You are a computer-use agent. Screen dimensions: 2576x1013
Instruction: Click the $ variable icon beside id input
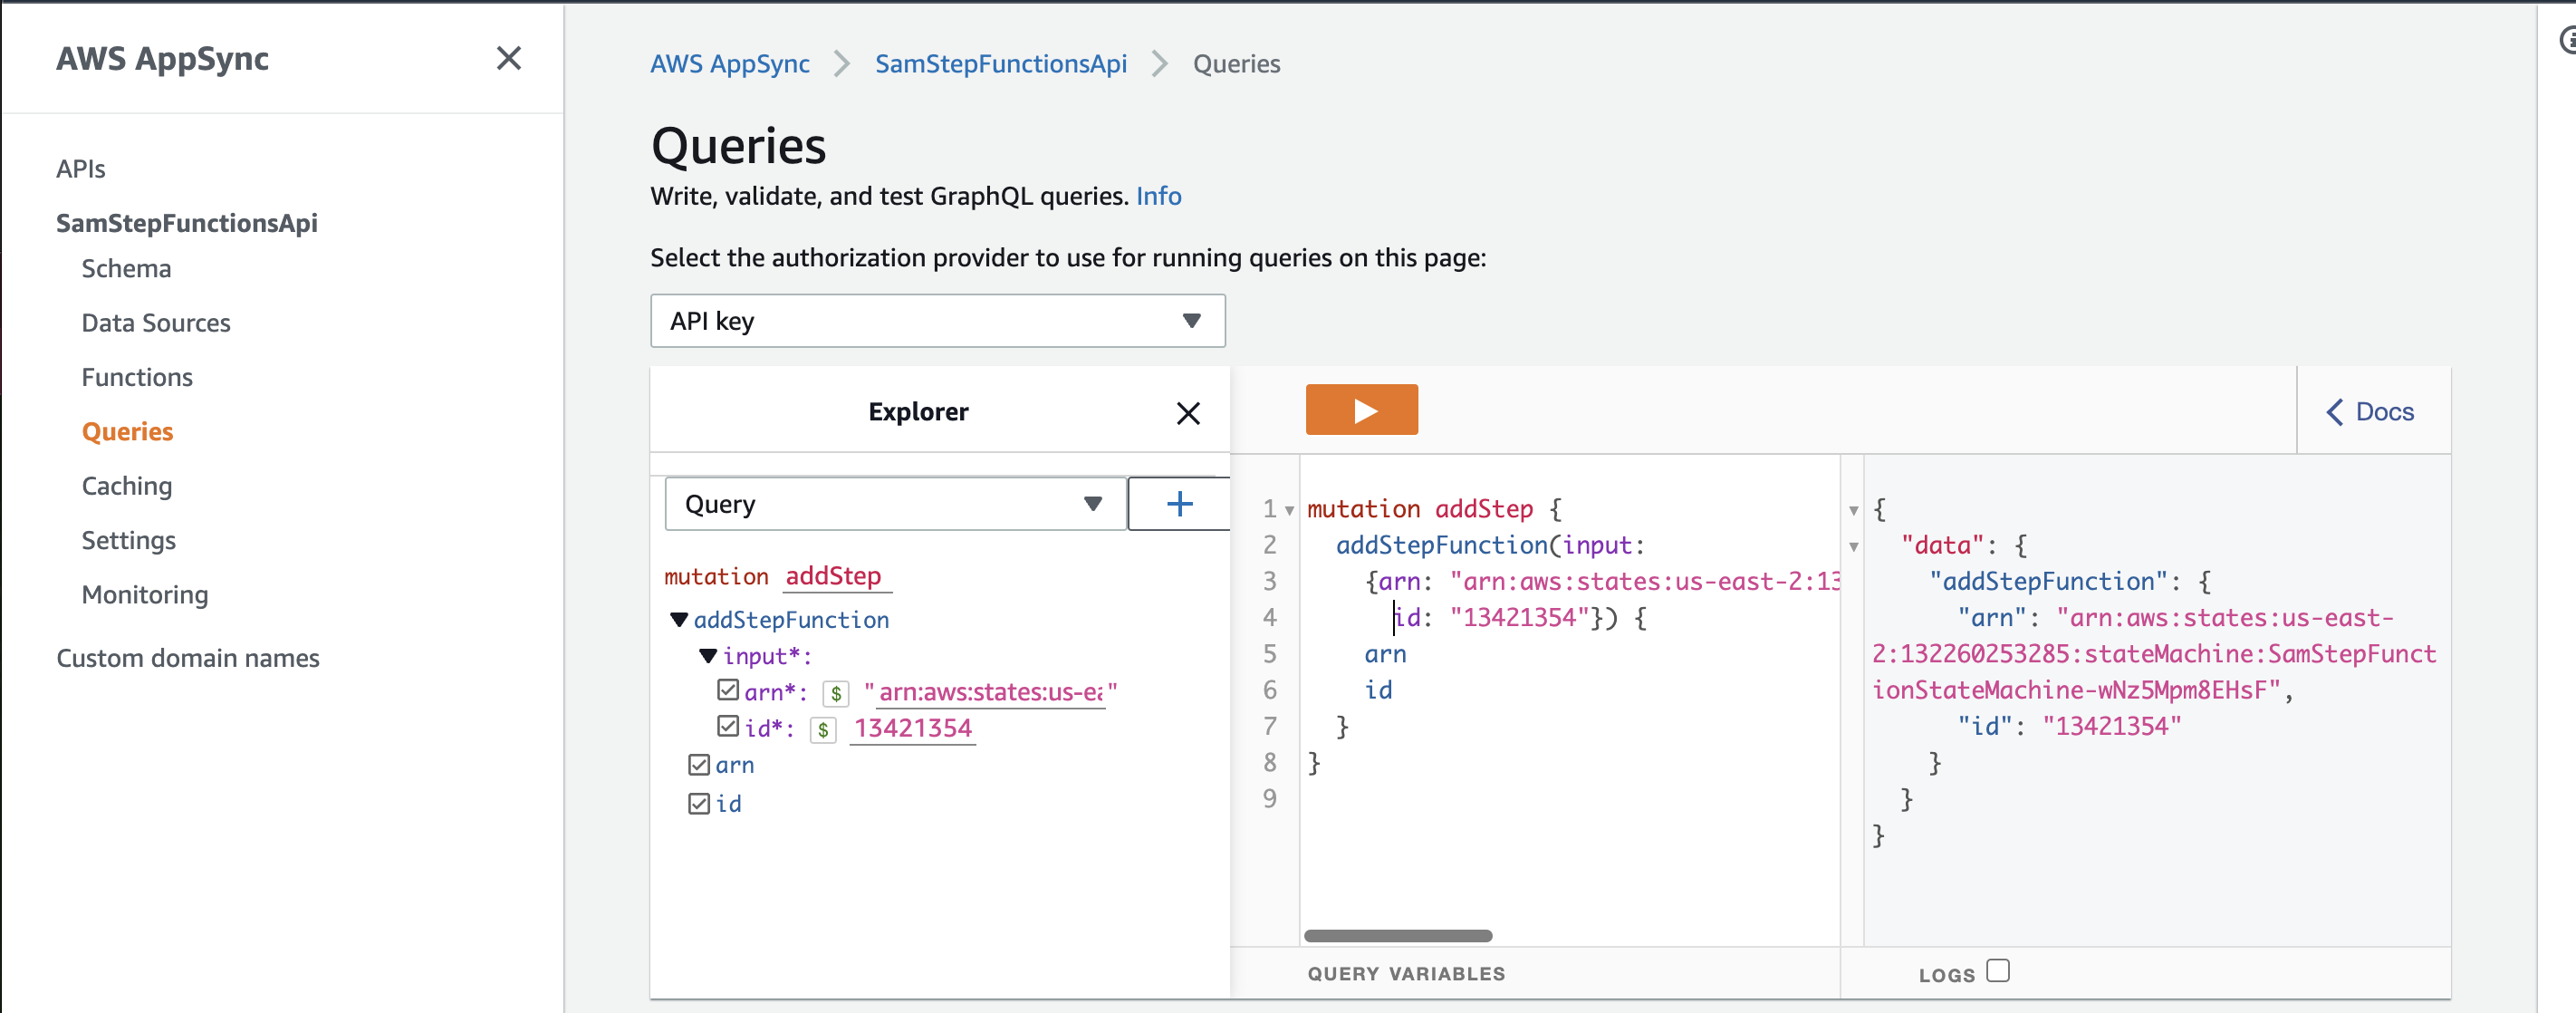pyautogui.click(x=822, y=729)
